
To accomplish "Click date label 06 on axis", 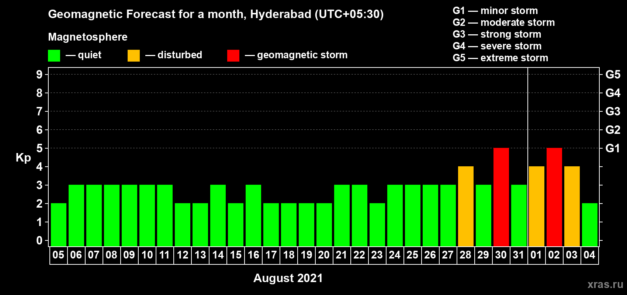I will tap(76, 255).
